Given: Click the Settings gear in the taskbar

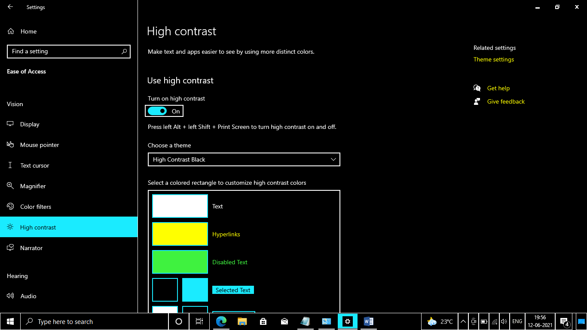Looking at the screenshot, I should [348, 321].
